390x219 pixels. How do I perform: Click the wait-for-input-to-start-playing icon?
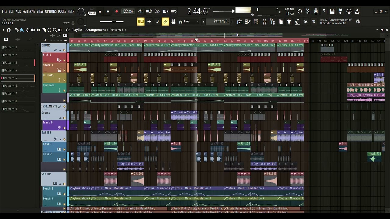click(x=149, y=11)
